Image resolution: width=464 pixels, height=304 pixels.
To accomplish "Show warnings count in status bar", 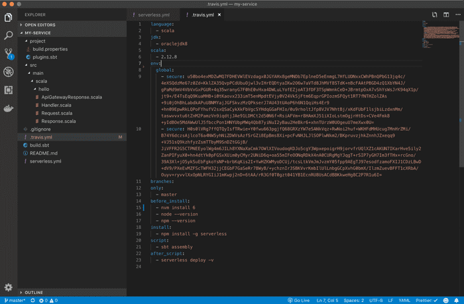I will point(54,301).
